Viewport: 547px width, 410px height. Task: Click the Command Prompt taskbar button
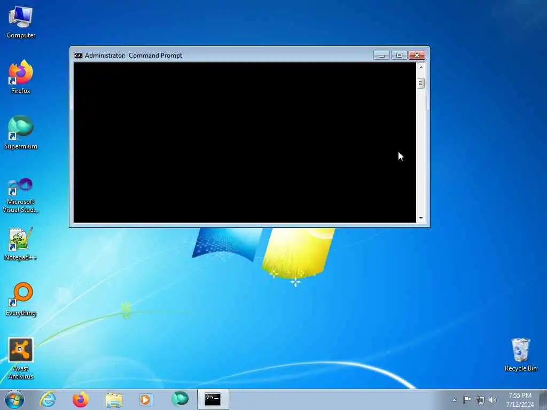[x=213, y=399]
